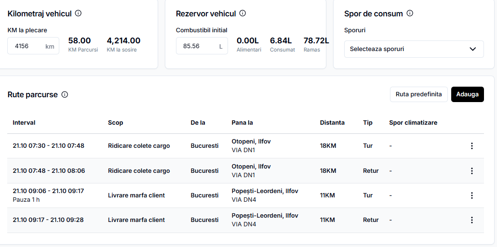This screenshot has width=497, height=247.
Task: Click the Spor climatizare column header
Action: tap(413, 123)
